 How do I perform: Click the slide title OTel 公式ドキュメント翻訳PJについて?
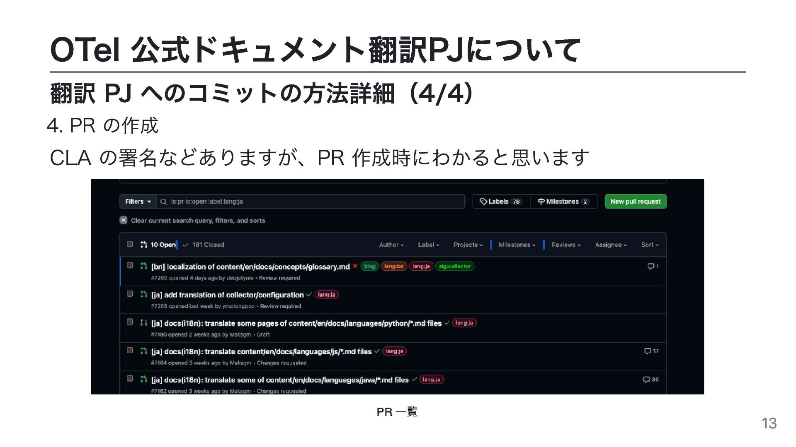coord(315,50)
